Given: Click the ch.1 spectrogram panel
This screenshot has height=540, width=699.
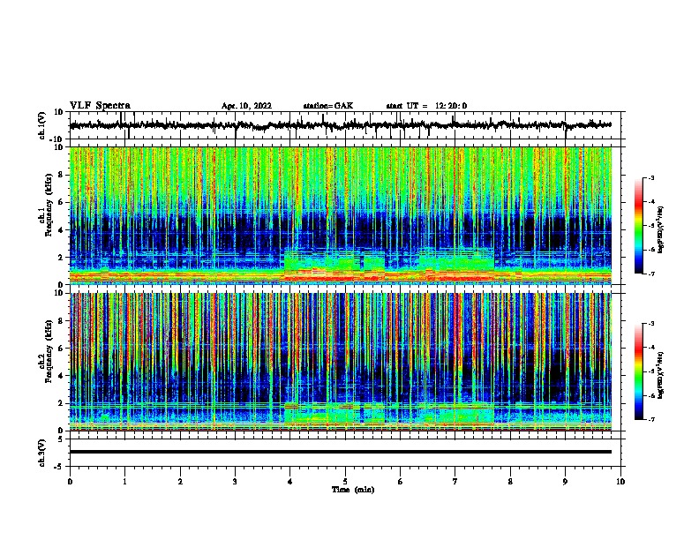Looking at the screenshot, I should pyautogui.click(x=341, y=215).
